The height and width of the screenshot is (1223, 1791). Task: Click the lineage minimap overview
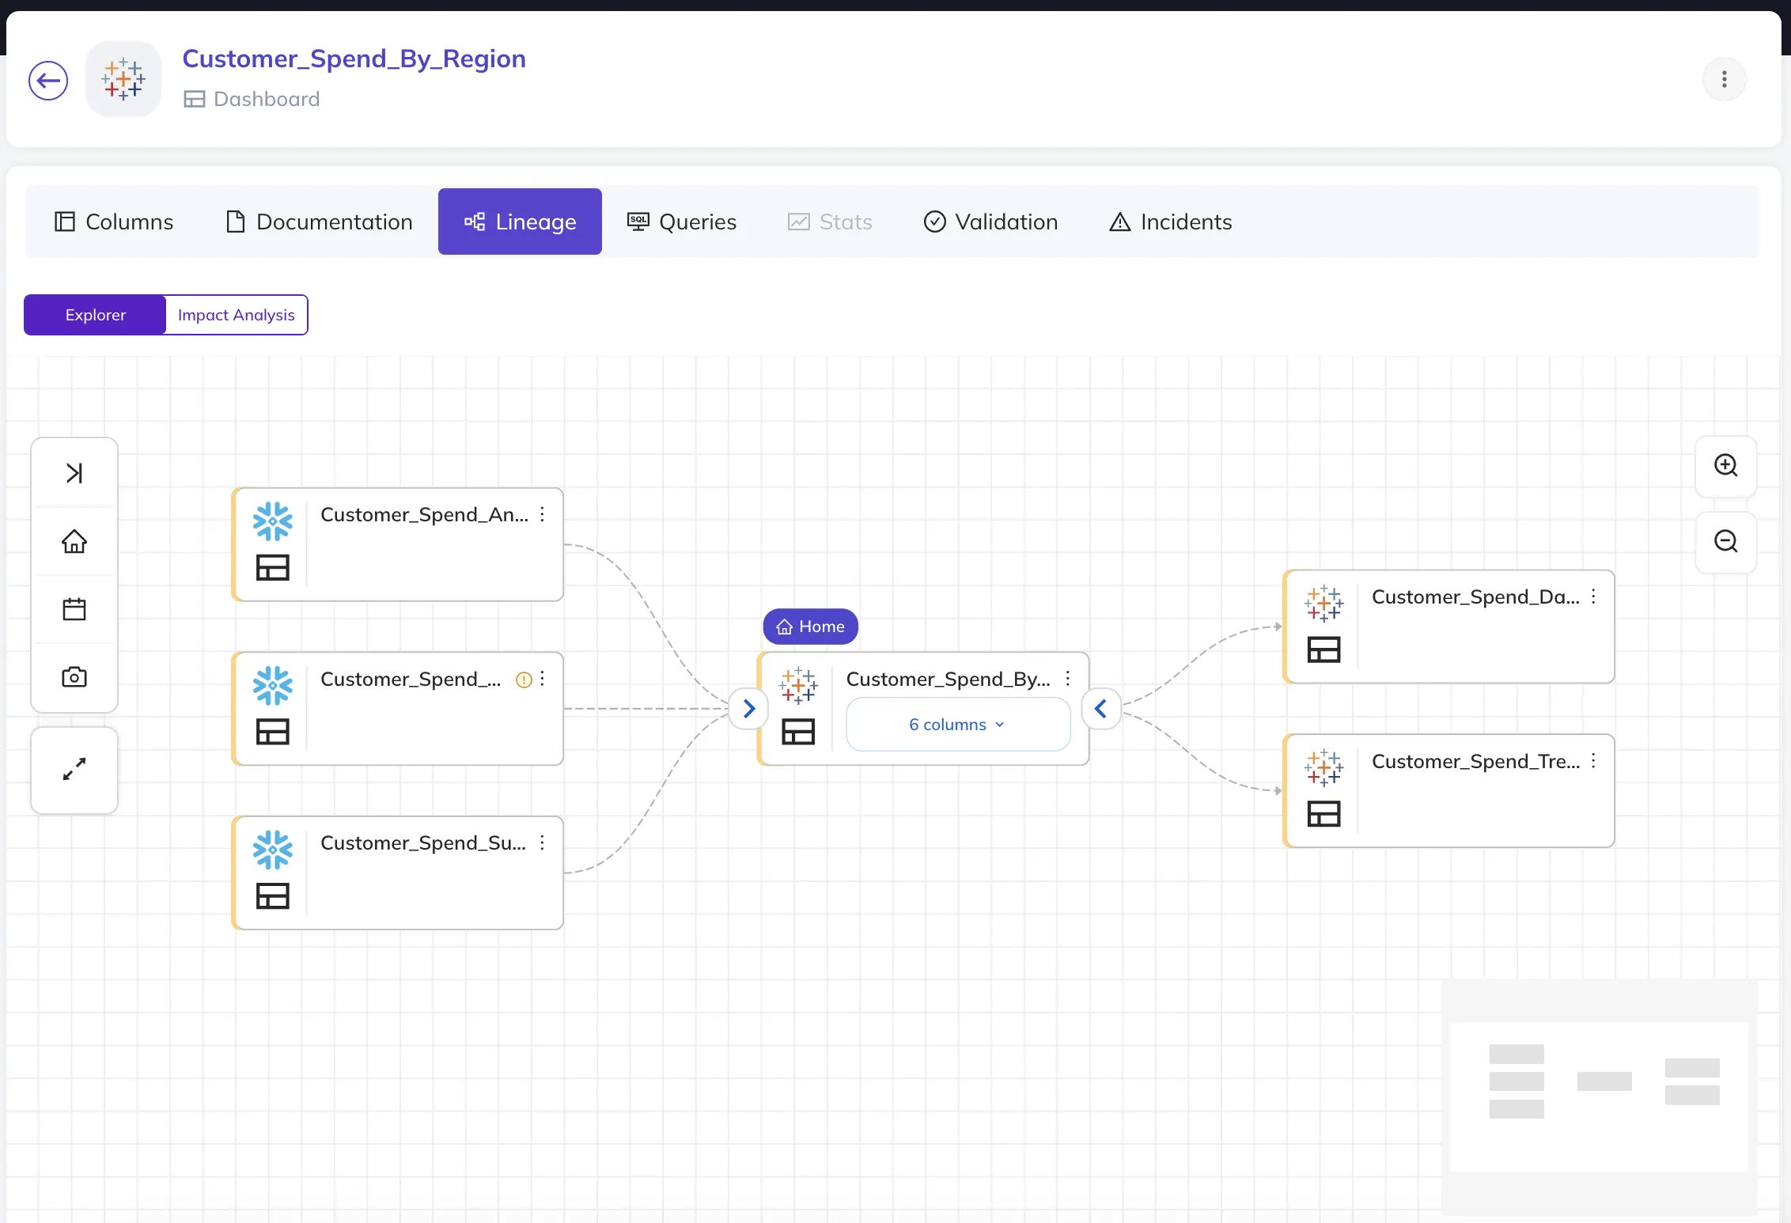1599,1096
